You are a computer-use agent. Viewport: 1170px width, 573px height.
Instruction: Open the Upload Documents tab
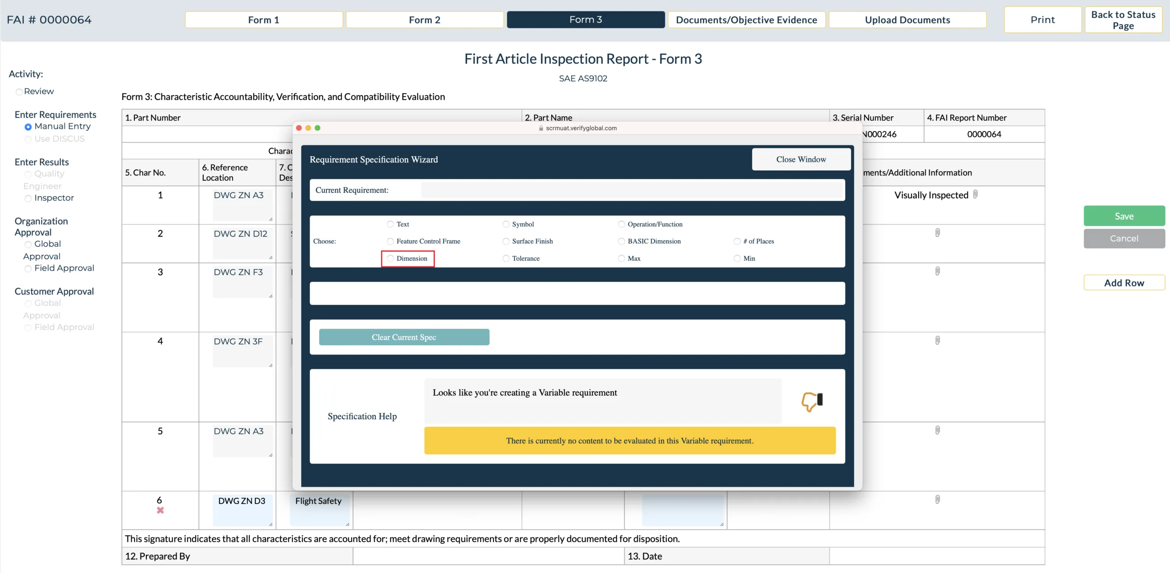coord(908,20)
